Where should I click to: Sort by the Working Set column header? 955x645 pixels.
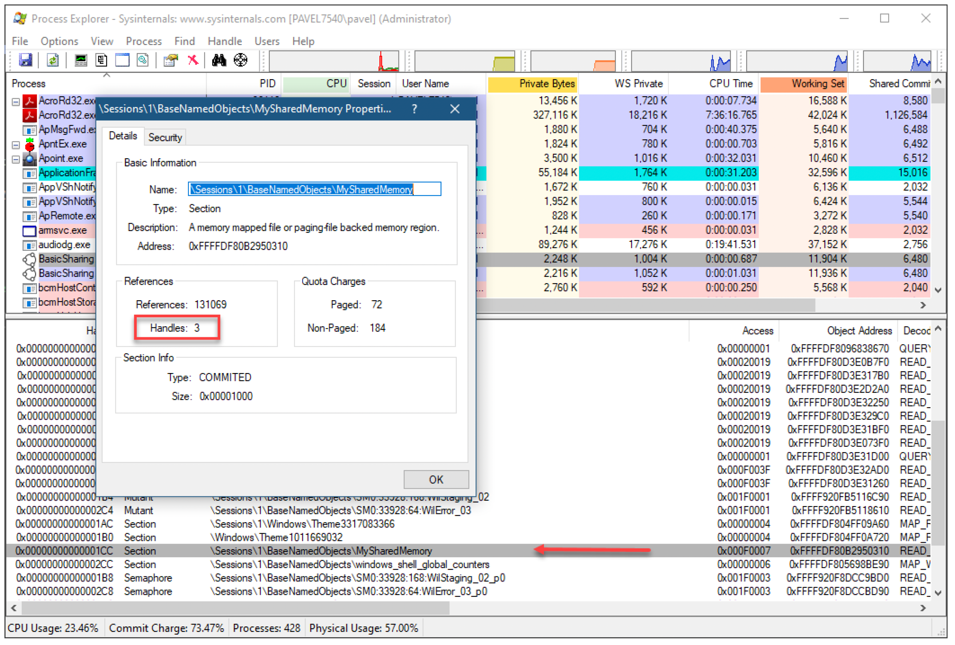pyautogui.click(x=805, y=84)
